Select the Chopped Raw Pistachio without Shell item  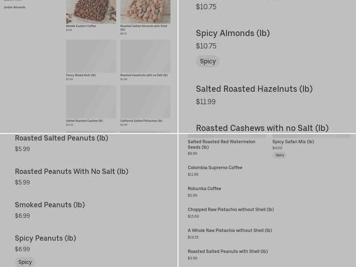point(231,209)
